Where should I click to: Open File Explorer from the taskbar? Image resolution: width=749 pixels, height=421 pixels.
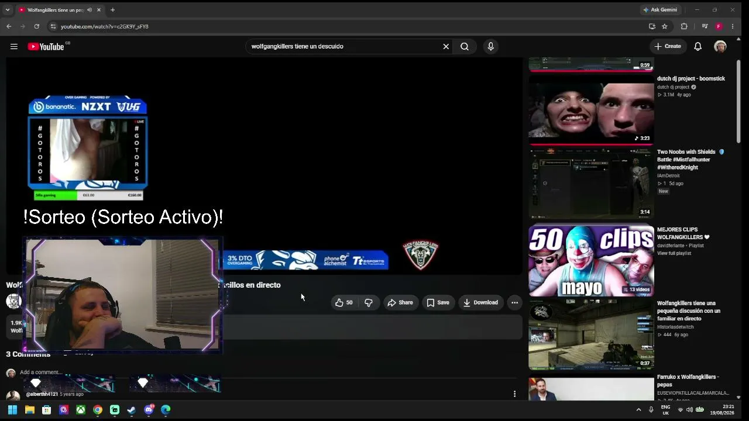pyautogui.click(x=30, y=410)
